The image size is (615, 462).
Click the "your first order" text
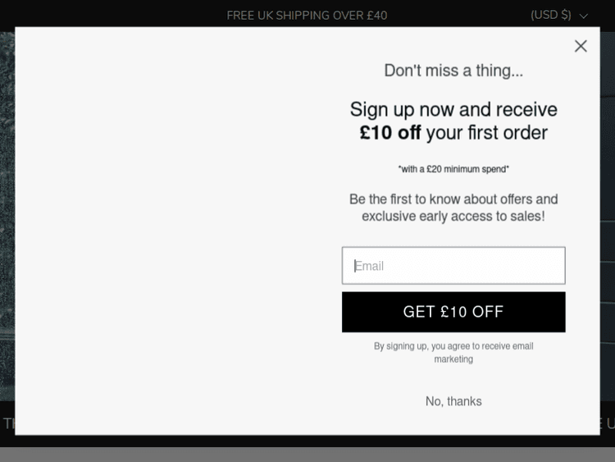[486, 132]
